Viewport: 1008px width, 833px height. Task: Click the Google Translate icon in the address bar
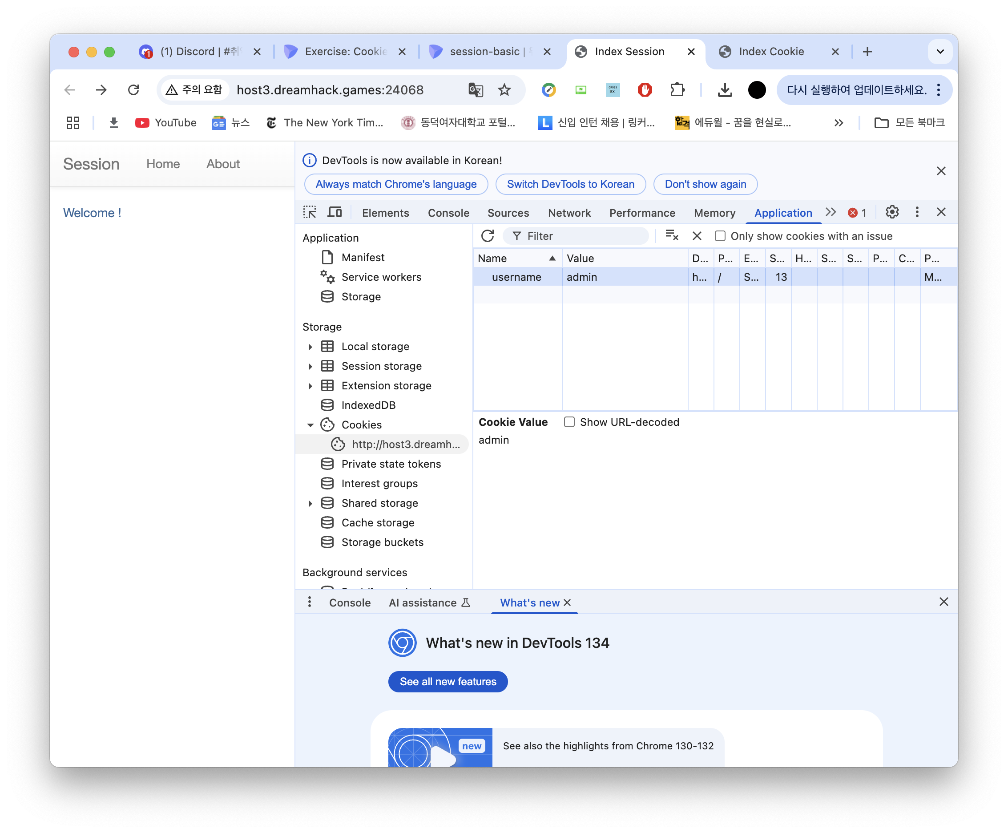475,90
